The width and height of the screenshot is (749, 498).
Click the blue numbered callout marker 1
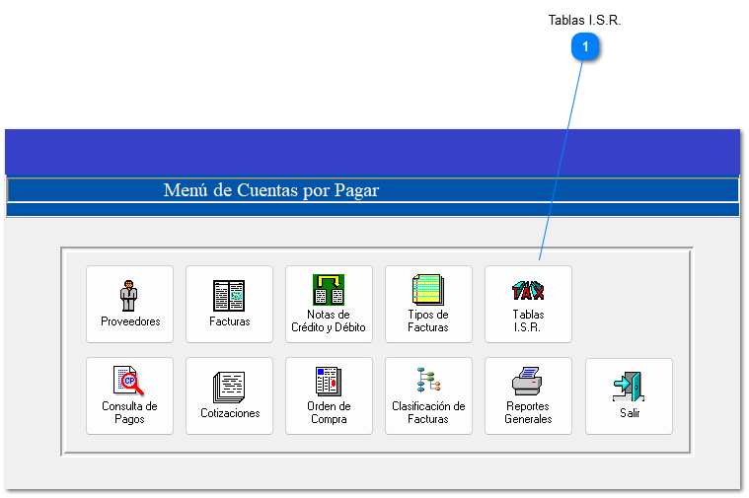[585, 46]
